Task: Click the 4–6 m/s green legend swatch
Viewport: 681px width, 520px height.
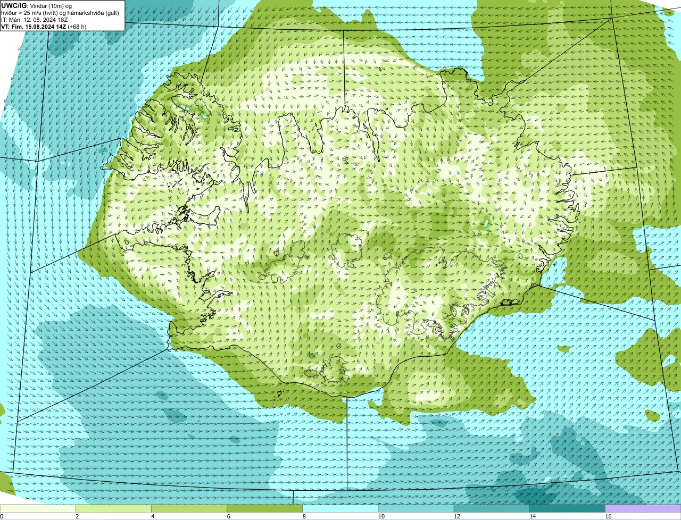Action: coord(189,508)
